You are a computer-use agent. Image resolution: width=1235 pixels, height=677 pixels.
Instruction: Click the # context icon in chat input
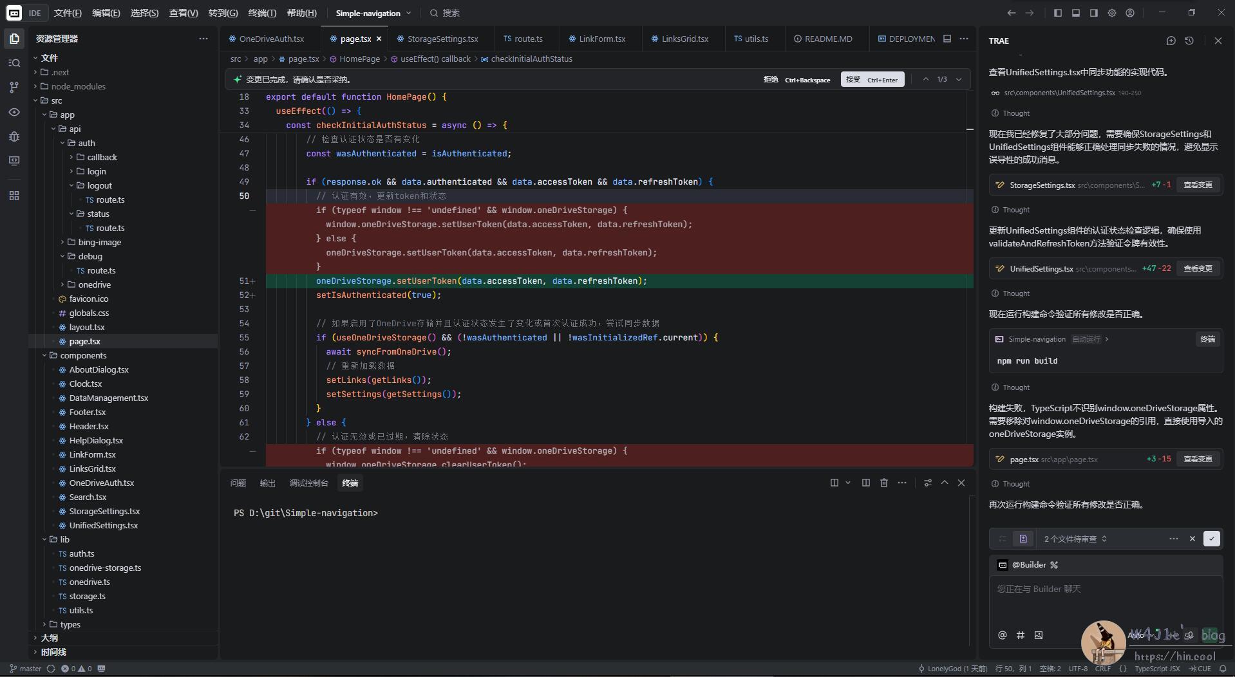(x=1020, y=635)
